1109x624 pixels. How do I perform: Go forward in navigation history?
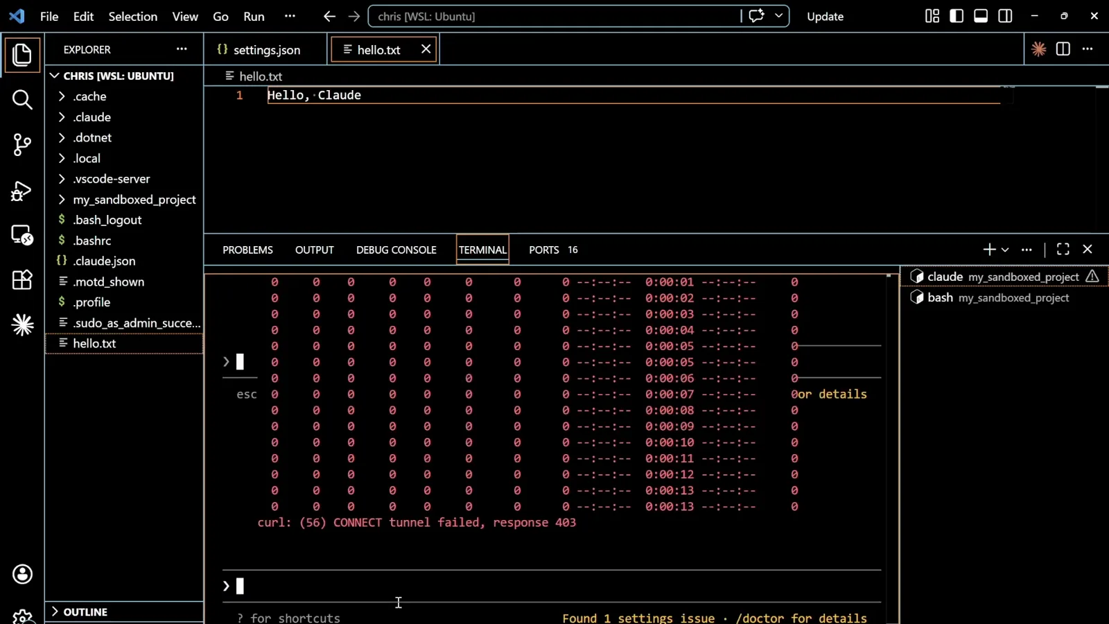(x=354, y=16)
